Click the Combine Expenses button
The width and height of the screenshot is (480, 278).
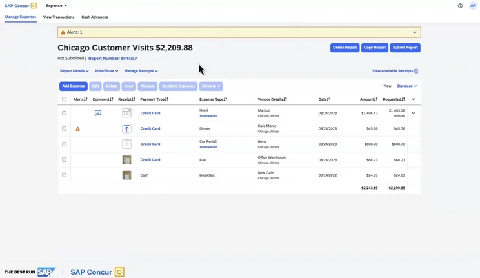179,86
